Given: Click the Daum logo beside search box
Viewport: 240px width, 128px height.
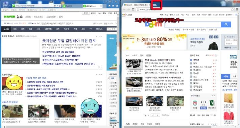Looking at the screenshot, I should 153,25.
